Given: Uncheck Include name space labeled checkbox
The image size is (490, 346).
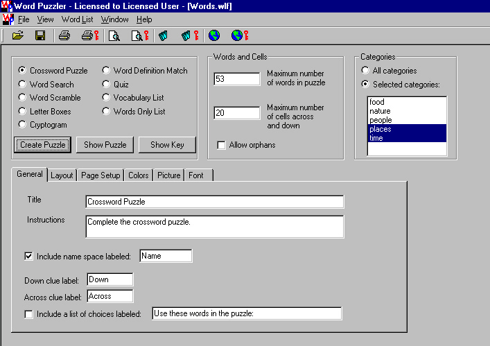Looking at the screenshot, I should (28, 257).
